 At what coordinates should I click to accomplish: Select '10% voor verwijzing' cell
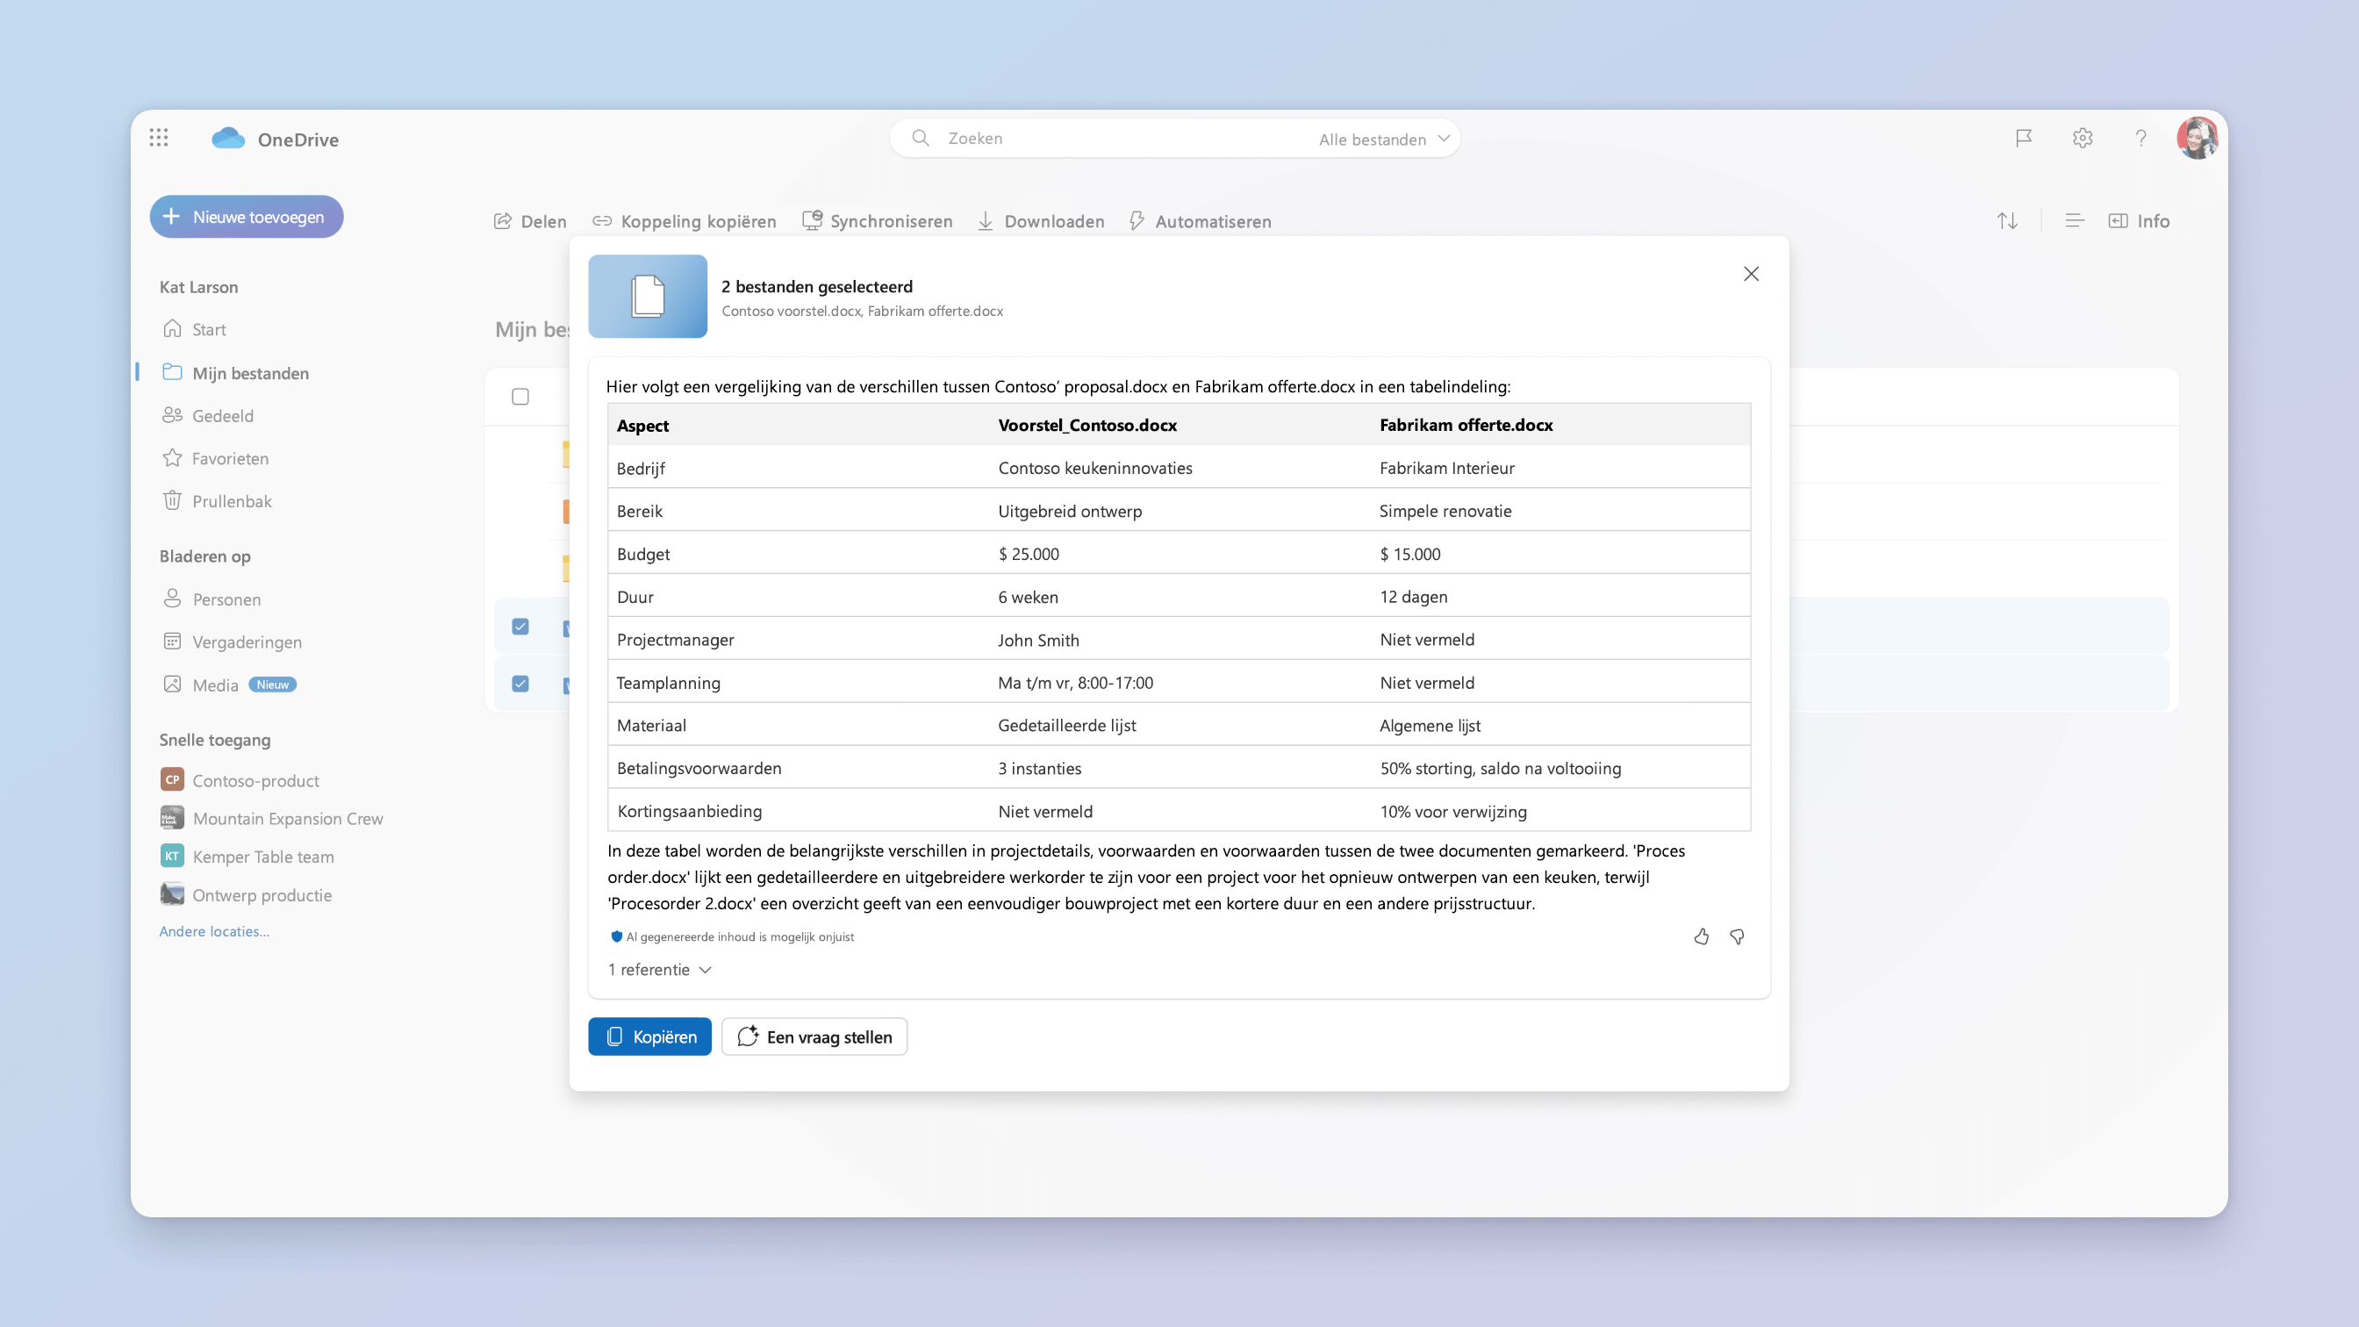click(1453, 812)
